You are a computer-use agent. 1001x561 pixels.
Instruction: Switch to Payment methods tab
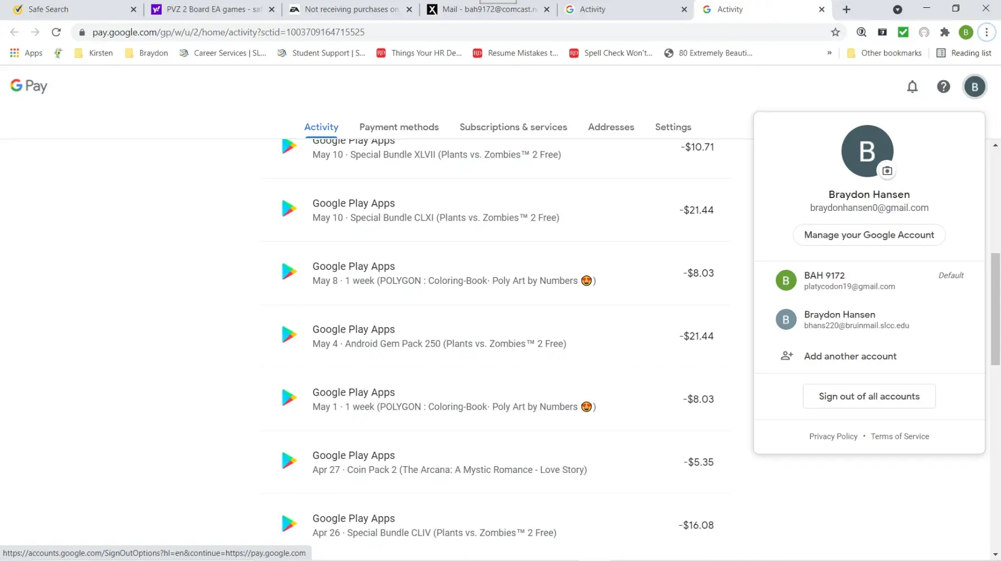pyautogui.click(x=399, y=127)
